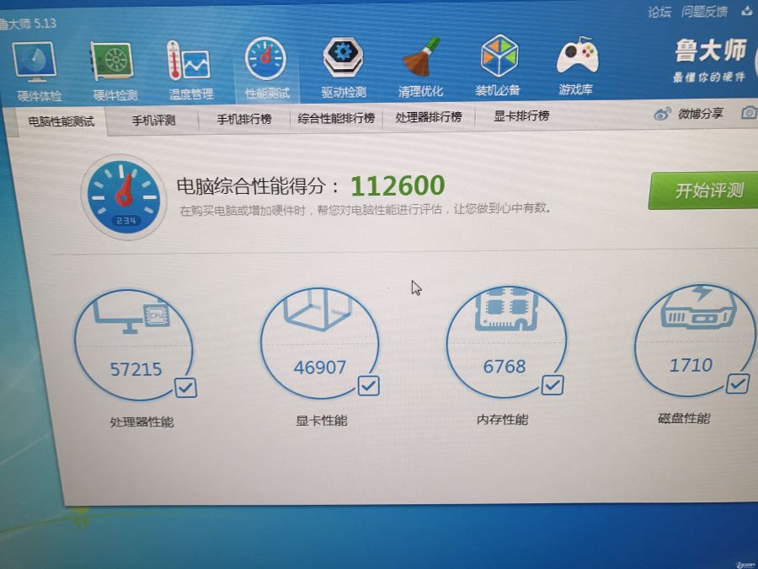Viewport: 758px width, 569px height.
Task: Open 硬件检测 hardware detection icon
Action: point(112,62)
